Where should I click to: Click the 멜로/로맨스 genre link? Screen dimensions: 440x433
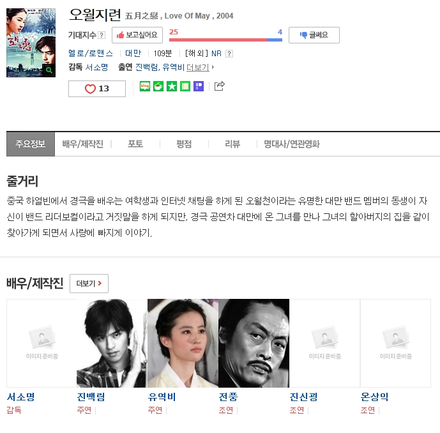tap(91, 53)
